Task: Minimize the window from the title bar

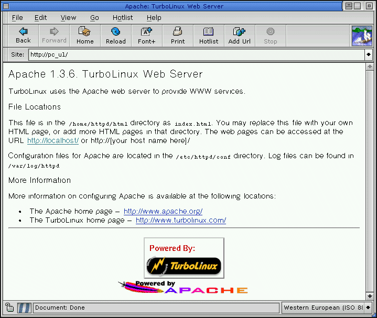Action: [x=349, y=6]
